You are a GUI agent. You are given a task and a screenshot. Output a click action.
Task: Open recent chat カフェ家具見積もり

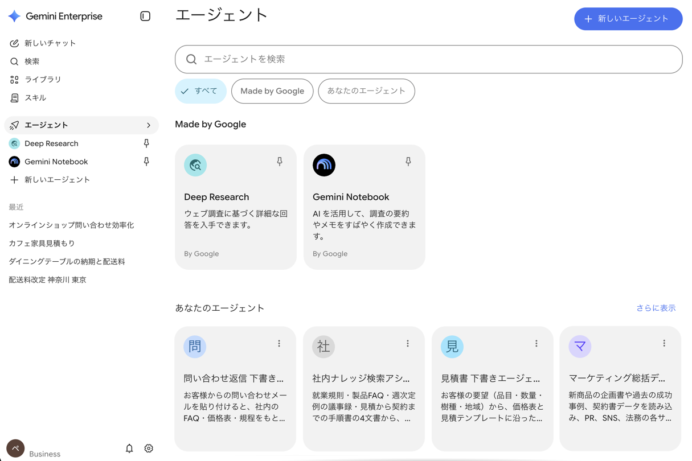pyautogui.click(x=42, y=244)
